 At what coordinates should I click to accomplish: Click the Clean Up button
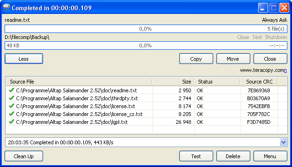[24, 156]
